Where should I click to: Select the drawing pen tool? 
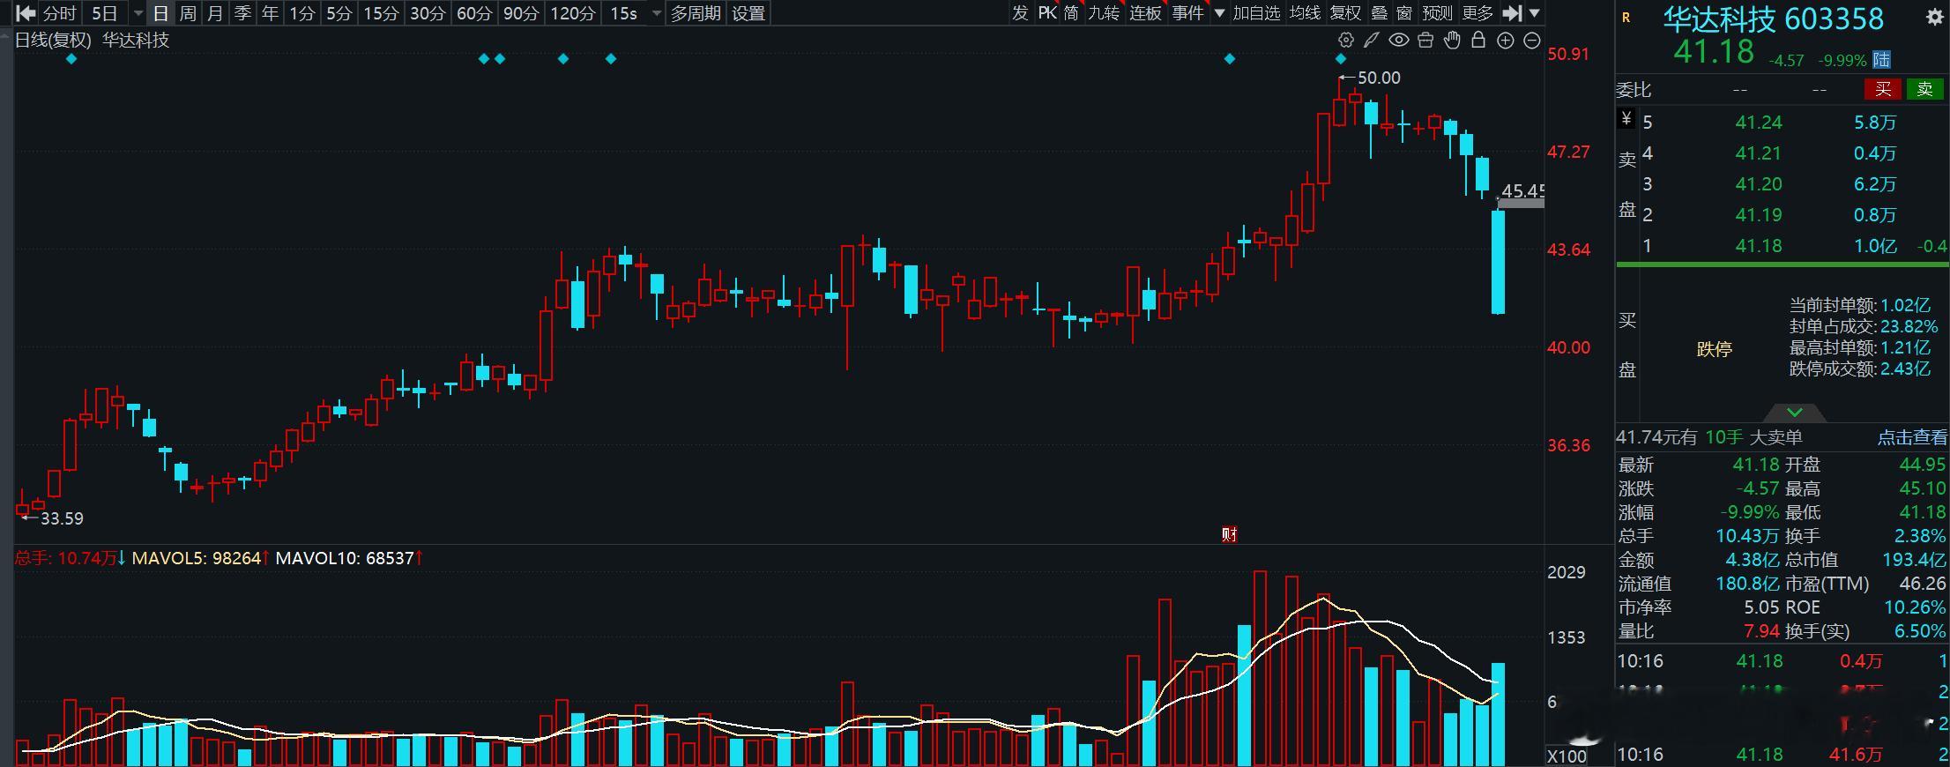(1371, 40)
